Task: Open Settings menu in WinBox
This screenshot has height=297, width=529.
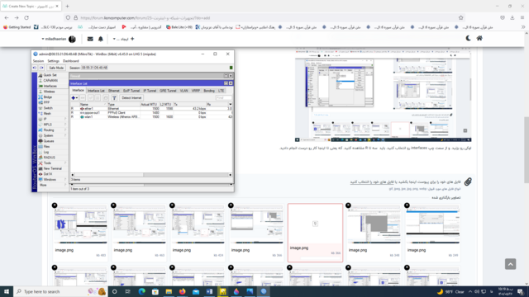Action: point(53,61)
